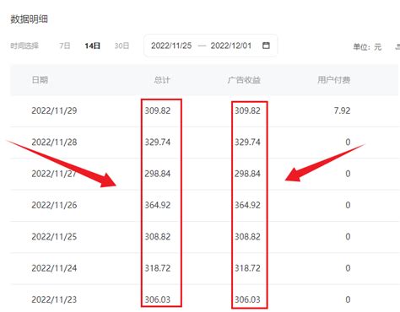Click 广告收益 value 298.84
Screen dimensions: 400x312
(247, 174)
